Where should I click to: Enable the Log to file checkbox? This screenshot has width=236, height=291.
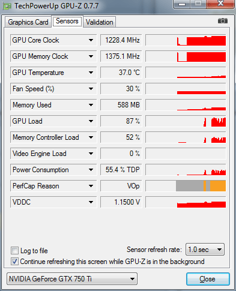point(14,250)
